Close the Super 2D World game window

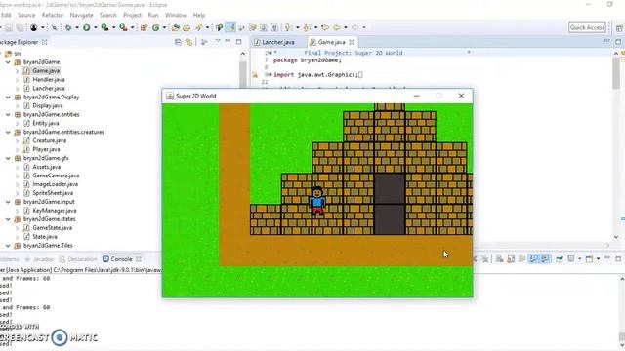pos(461,96)
